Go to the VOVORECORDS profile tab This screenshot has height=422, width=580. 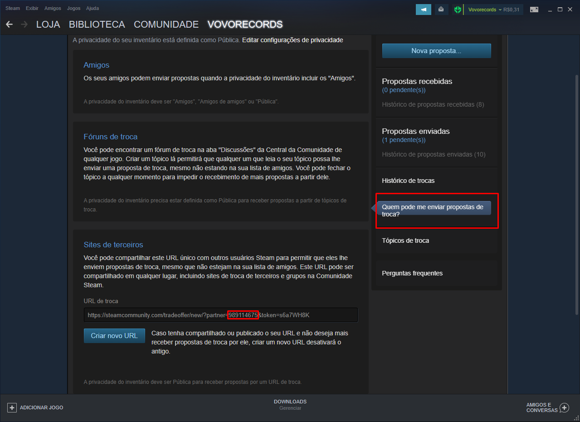245,25
